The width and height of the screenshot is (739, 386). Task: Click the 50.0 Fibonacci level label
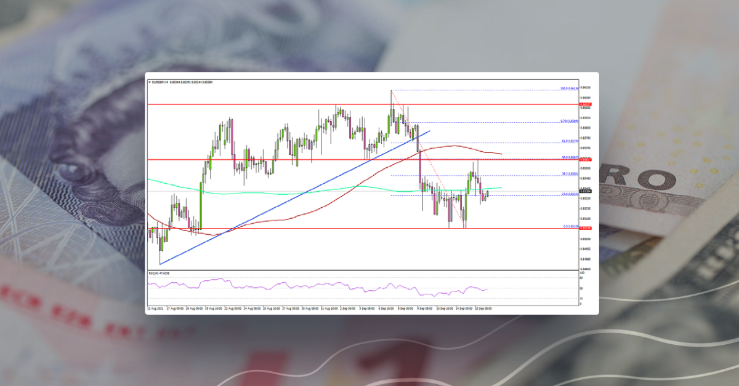(x=568, y=157)
